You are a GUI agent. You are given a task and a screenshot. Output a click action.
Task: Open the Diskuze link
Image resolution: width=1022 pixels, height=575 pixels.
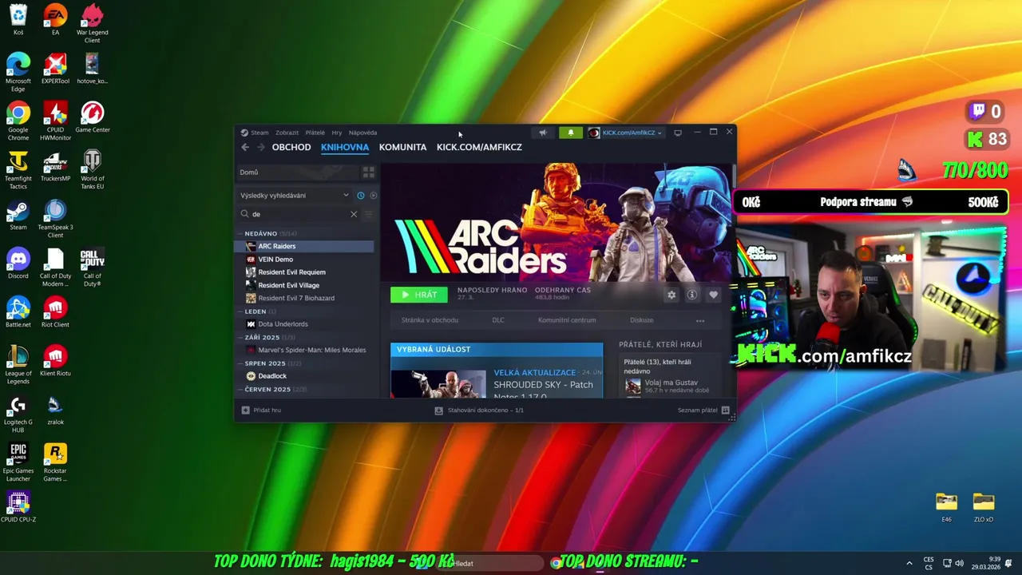[642, 320]
